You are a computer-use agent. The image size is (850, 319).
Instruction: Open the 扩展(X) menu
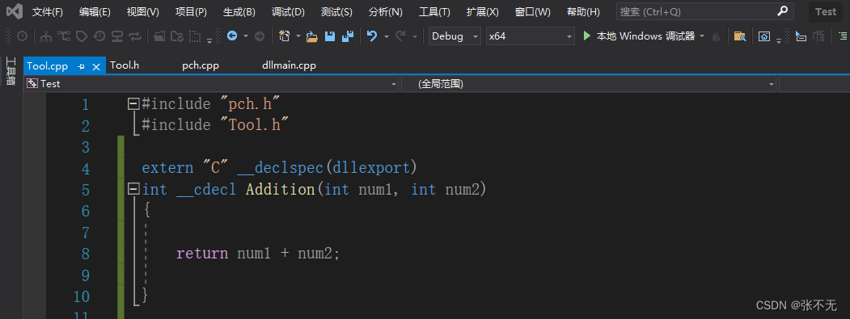coord(483,12)
